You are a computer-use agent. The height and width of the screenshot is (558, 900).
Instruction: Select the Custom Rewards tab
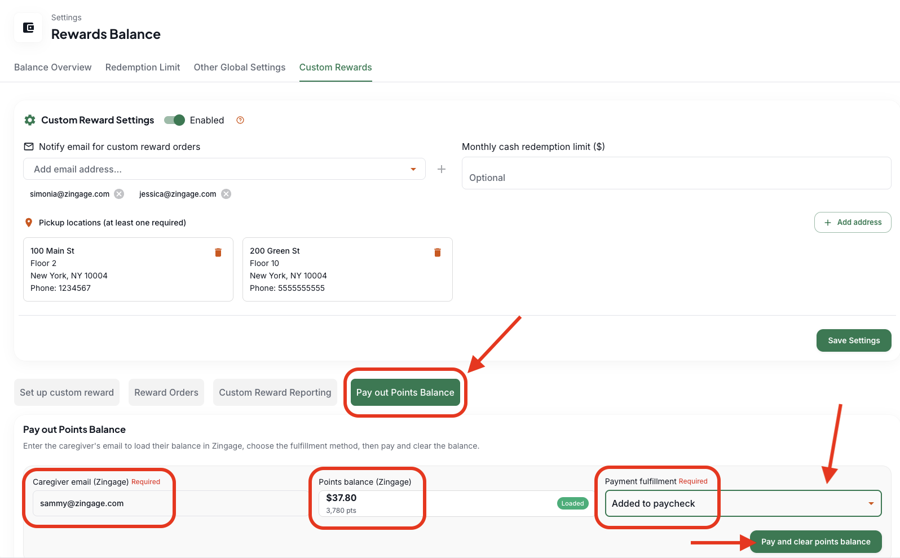tap(336, 67)
